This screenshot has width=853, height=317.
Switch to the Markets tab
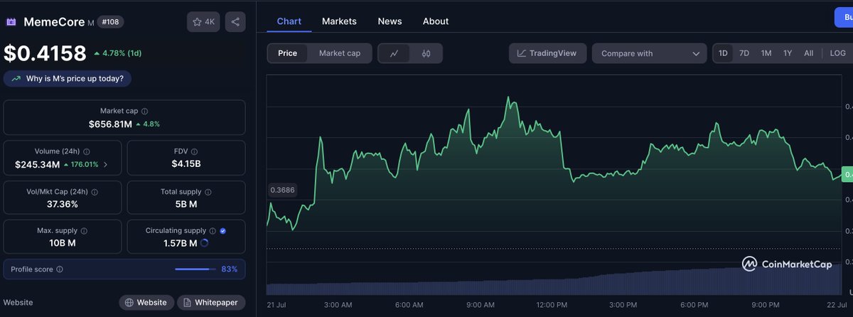(339, 21)
